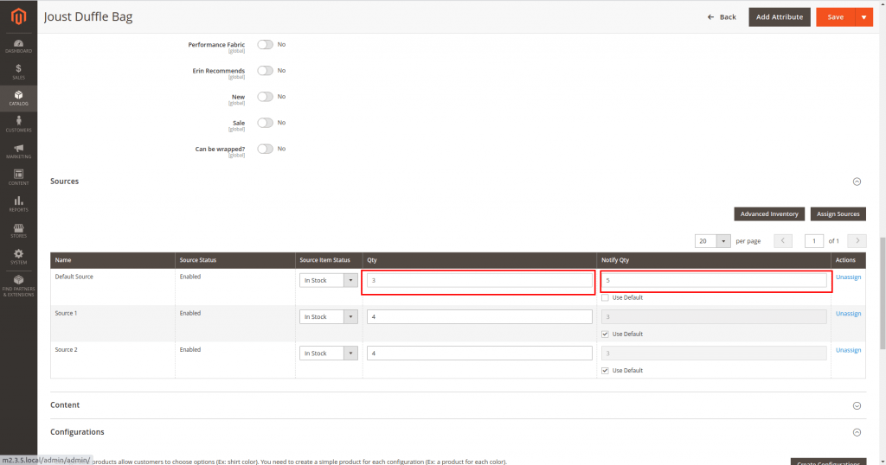This screenshot has height=465, width=886.
Task: Open the Reports sidebar icon
Action: (x=18, y=204)
